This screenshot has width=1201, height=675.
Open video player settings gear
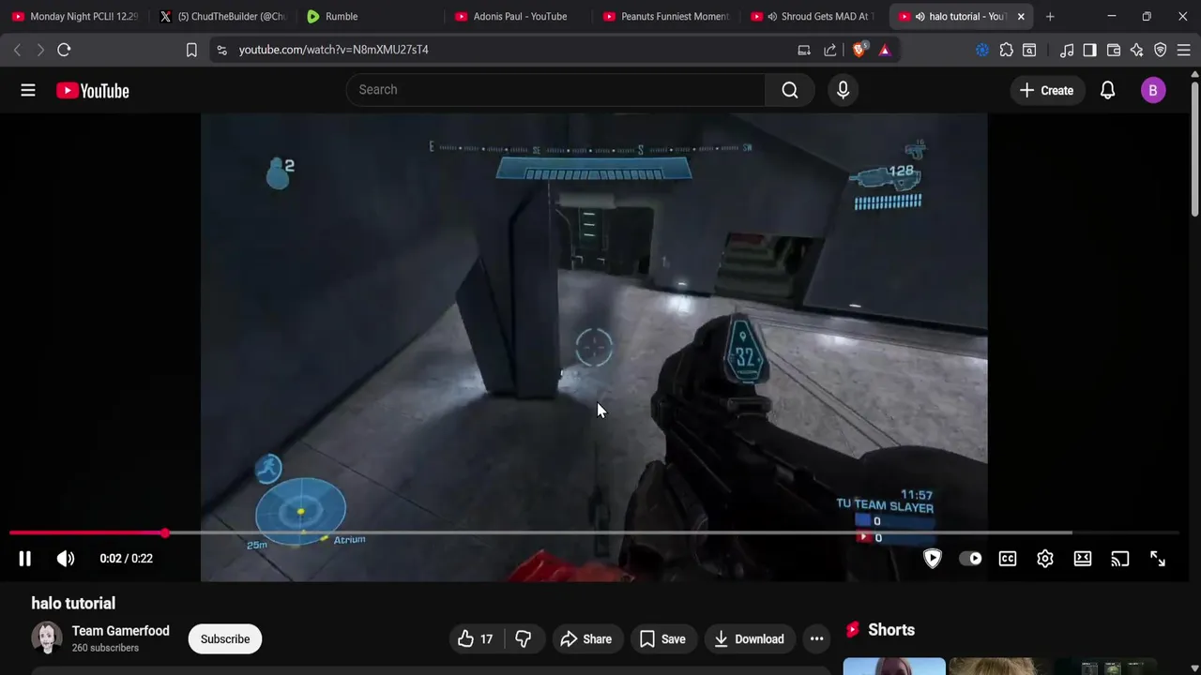click(1045, 559)
